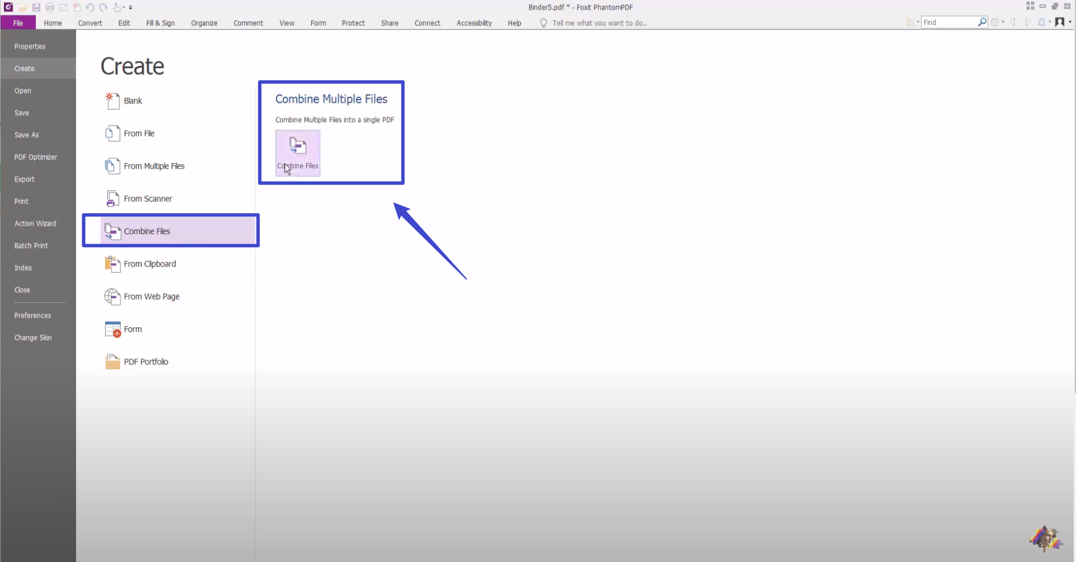Switch to the Protect ribbon tab
Viewport: 1076px width, 562px height.
click(x=353, y=23)
